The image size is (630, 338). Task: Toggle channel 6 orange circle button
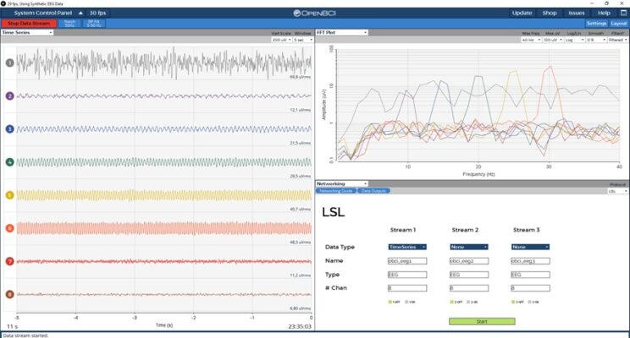click(x=9, y=228)
